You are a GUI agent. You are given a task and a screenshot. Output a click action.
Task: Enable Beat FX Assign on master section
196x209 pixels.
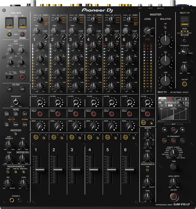click(147, 114)
